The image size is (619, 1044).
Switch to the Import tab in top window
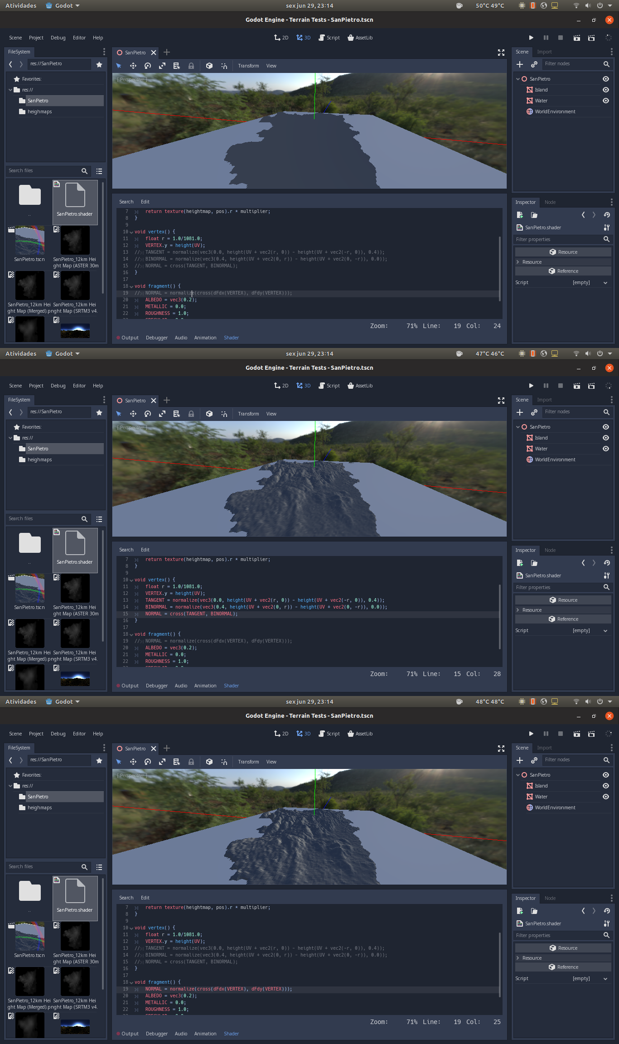[544, 52]
